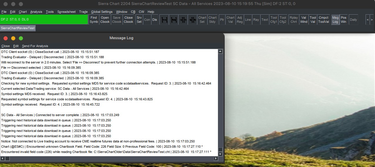375x167 pixels.
Task: Open the Window menu
Action: pos(121,12)
